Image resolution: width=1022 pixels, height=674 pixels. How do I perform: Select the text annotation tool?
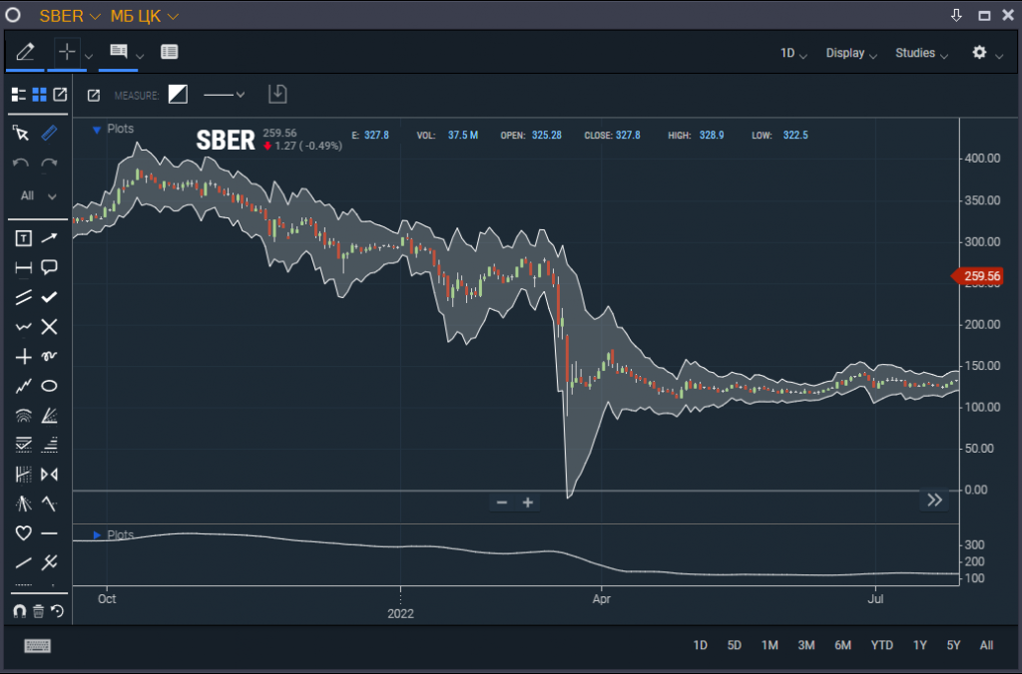tap(24, 237)
